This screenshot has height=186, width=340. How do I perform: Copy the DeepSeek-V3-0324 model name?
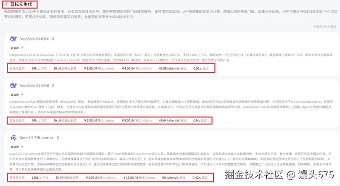pyautogui.click(x=53, y=39)
